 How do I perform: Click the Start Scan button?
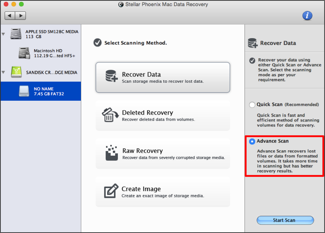click(285, 220)
